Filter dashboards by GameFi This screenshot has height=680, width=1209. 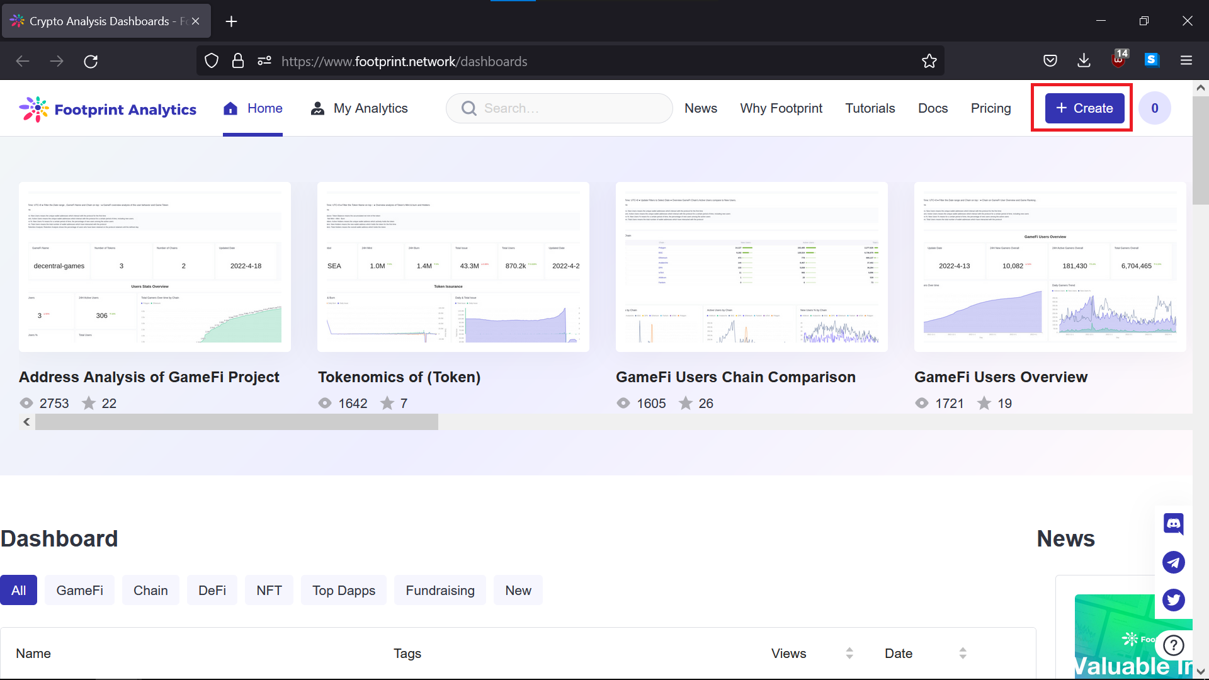point(79,591)
